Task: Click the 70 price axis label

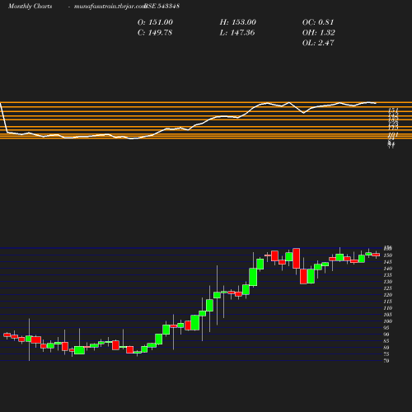Action: click(386, 361)
